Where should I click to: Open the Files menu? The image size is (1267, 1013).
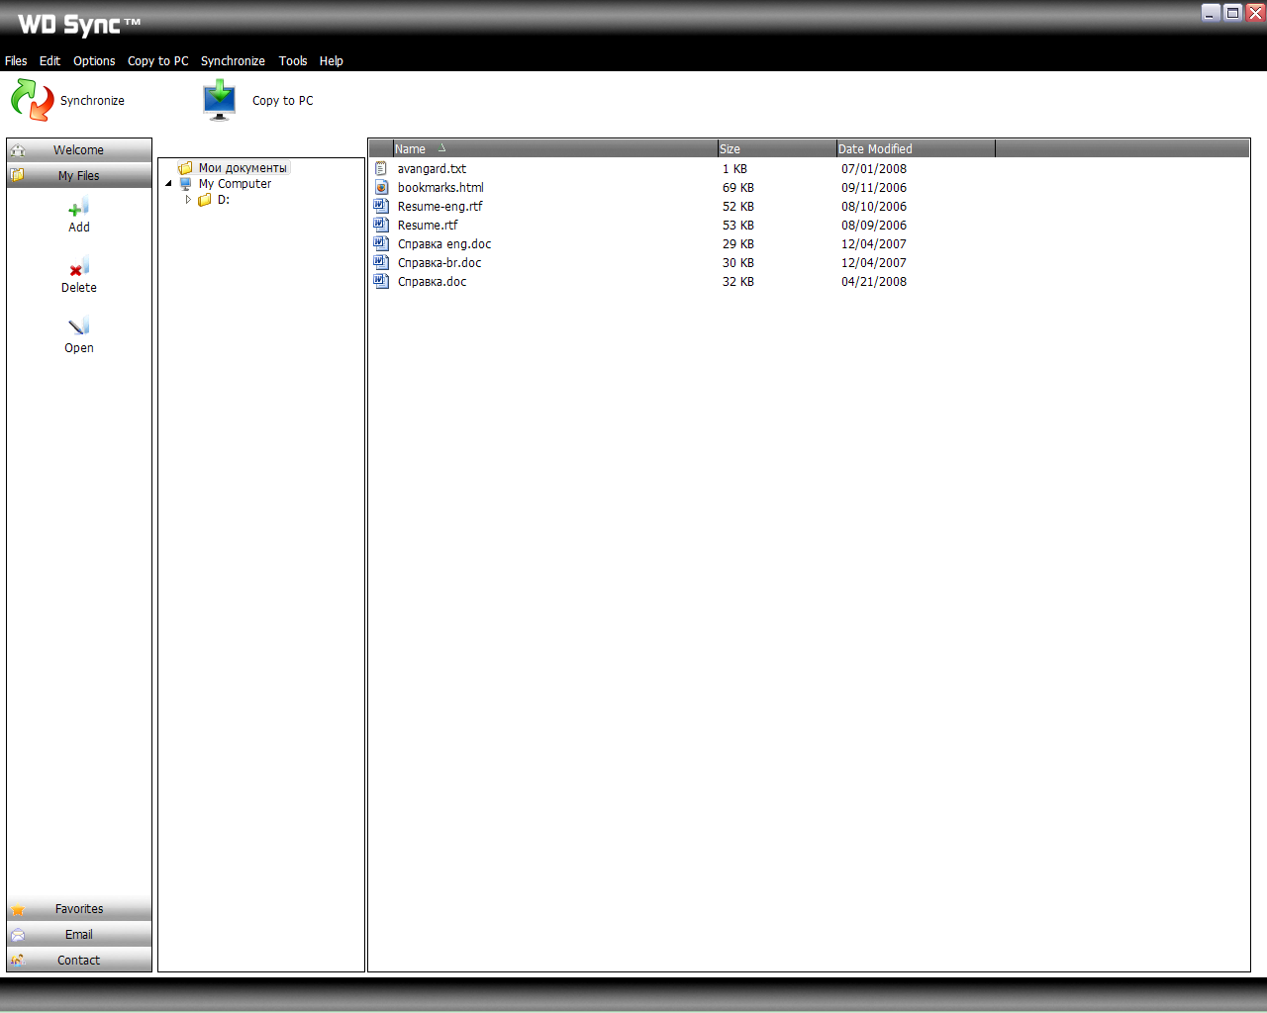point(16,60)
